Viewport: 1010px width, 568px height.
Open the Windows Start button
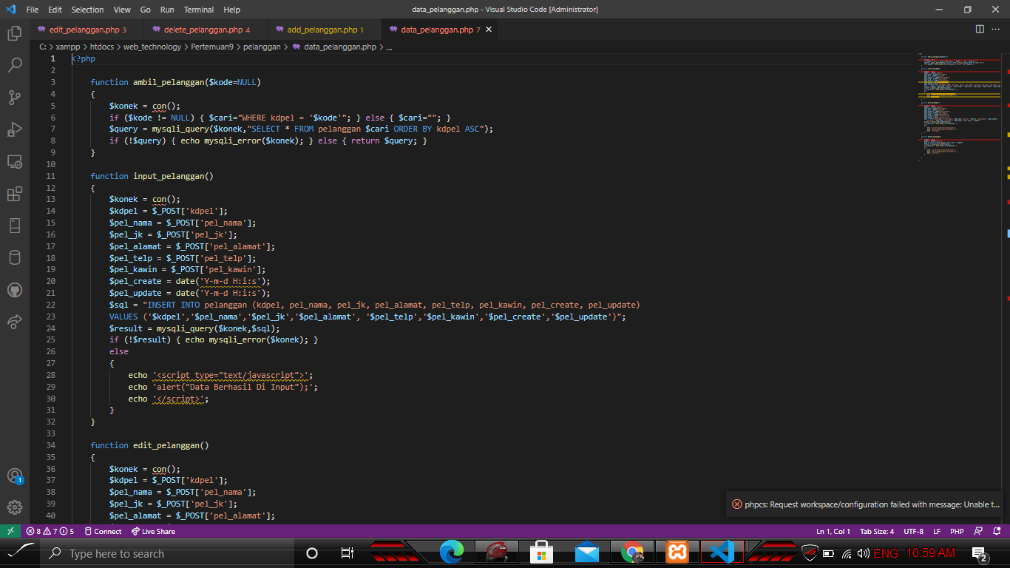click(20, 553)
